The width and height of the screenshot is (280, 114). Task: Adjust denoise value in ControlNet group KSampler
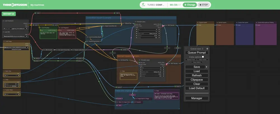[148, 38]
